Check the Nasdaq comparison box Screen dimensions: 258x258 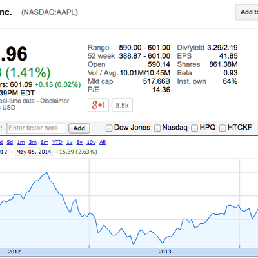point(157,128)
